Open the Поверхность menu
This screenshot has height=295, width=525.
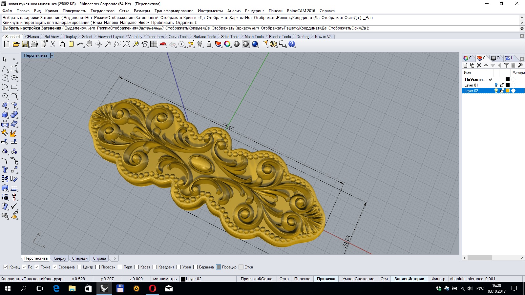[x=74, y=11]
